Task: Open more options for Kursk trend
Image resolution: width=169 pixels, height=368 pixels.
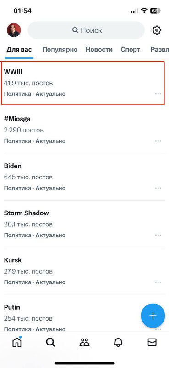Action: tap(158, 282)
